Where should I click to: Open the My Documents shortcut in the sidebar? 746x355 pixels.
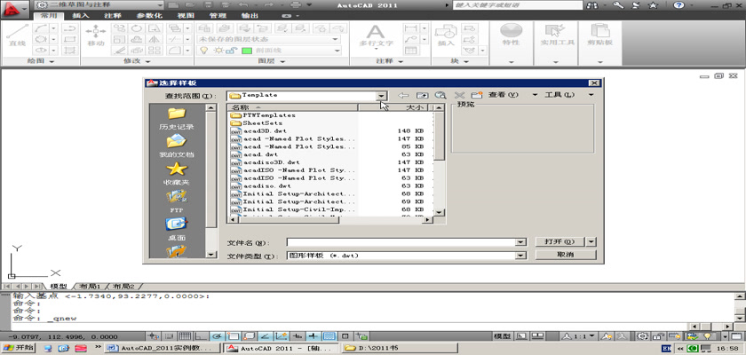176,146
